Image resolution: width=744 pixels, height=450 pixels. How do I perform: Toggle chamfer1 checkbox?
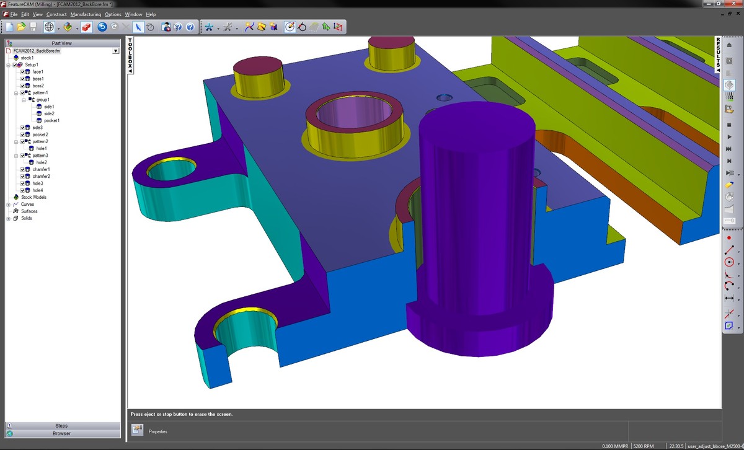click(23, 169)
